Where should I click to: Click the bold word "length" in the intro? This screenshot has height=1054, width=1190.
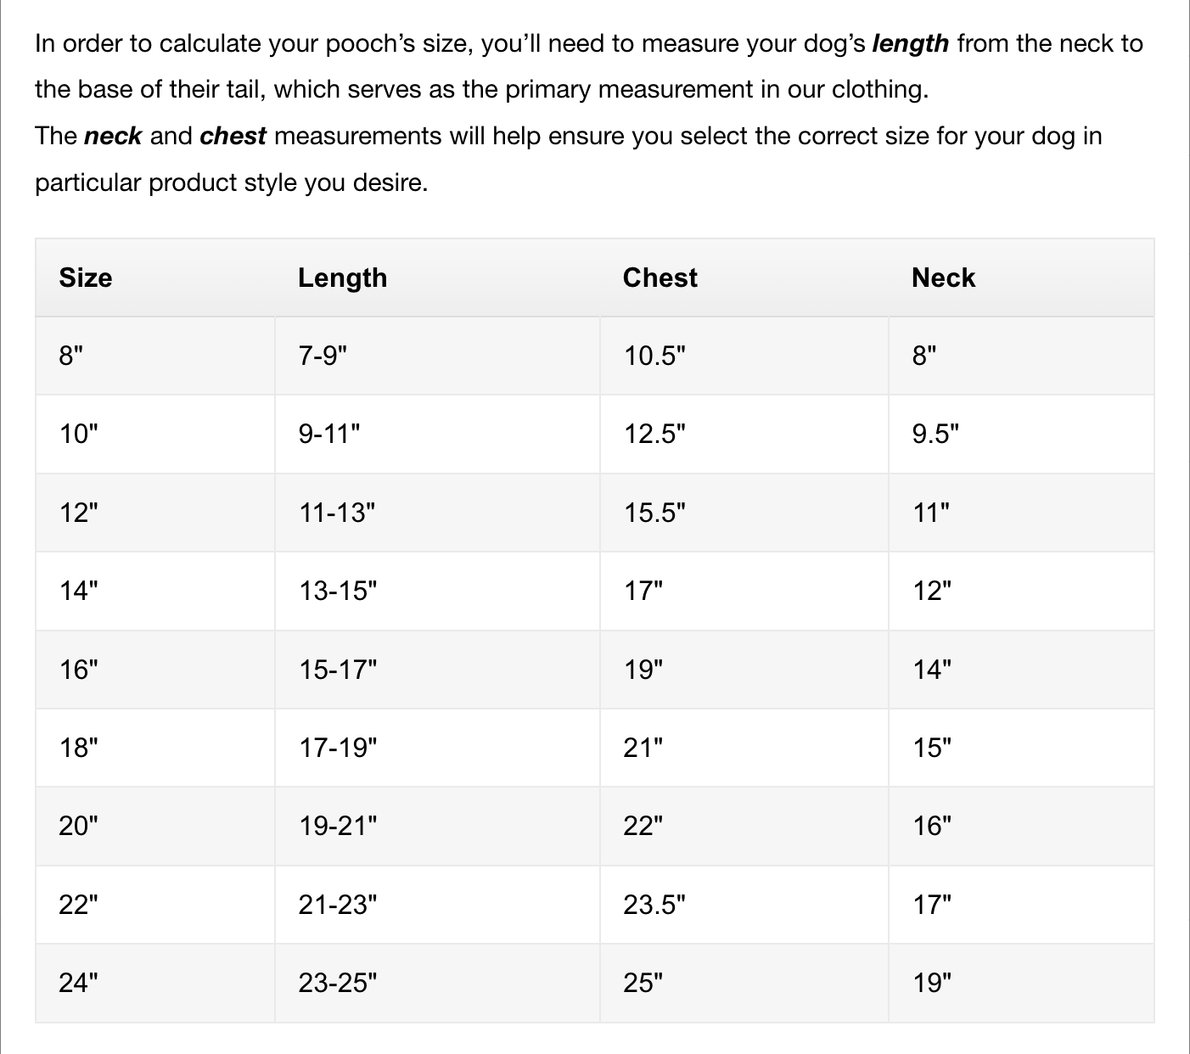[910, 43]
